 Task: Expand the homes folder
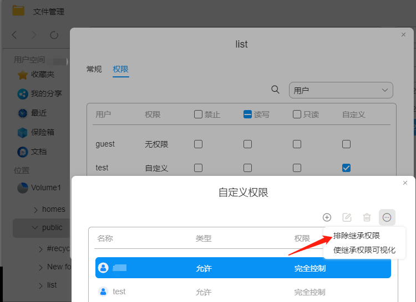[x=35, y=210]
